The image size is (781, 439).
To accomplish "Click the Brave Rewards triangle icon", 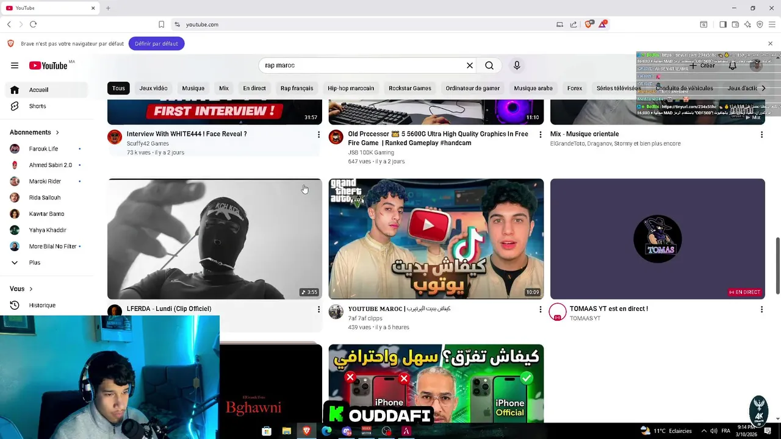I will tap(603, 24).
